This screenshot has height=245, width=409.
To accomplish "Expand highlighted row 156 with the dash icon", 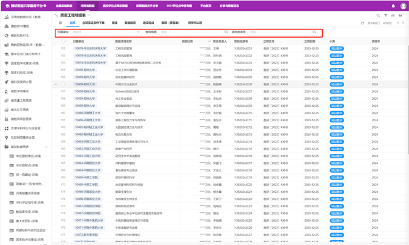I will (56, 84).
